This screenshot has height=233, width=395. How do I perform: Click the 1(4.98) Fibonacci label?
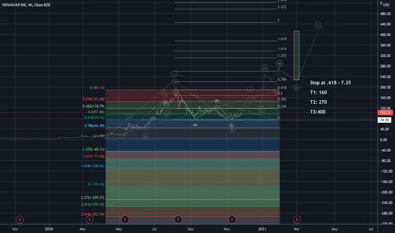(x=99, y=136)
